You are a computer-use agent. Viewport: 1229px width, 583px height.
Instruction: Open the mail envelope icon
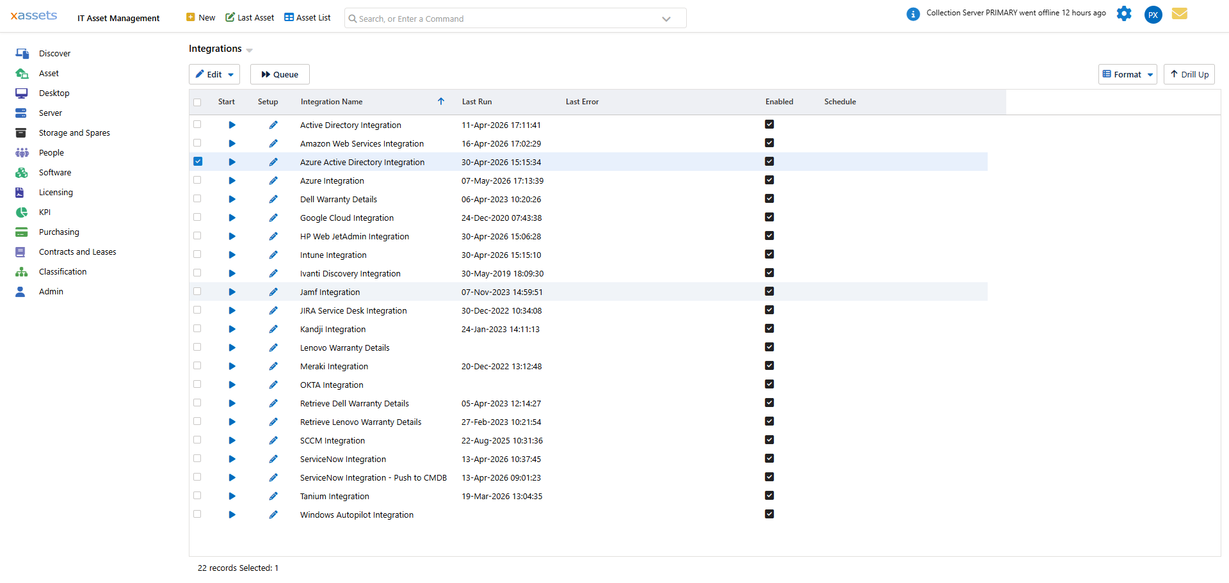point(1180,13)
